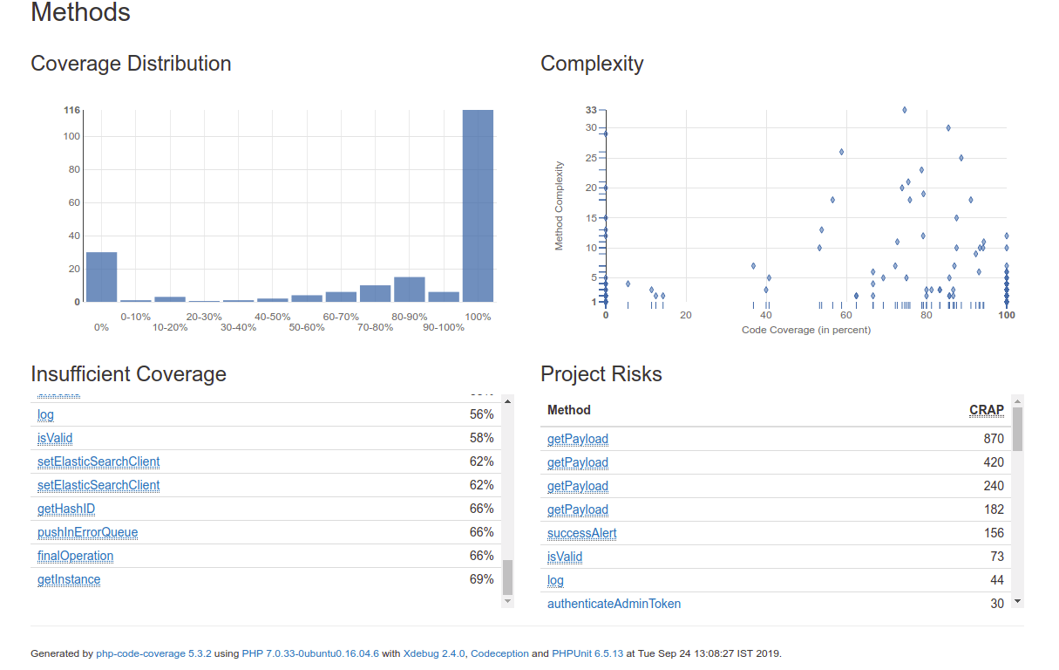Open the getInstance method link
Viewport: 1059px width, 670px height.
pyautogui.click(x=69, y=579)
